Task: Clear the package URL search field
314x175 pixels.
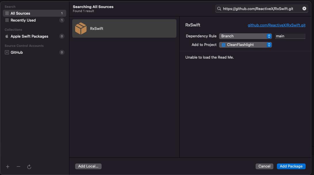Action: [304, 9]
